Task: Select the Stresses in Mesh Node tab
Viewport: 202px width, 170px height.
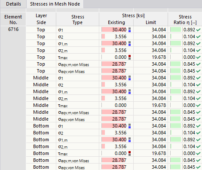Action: pos(55,4)
